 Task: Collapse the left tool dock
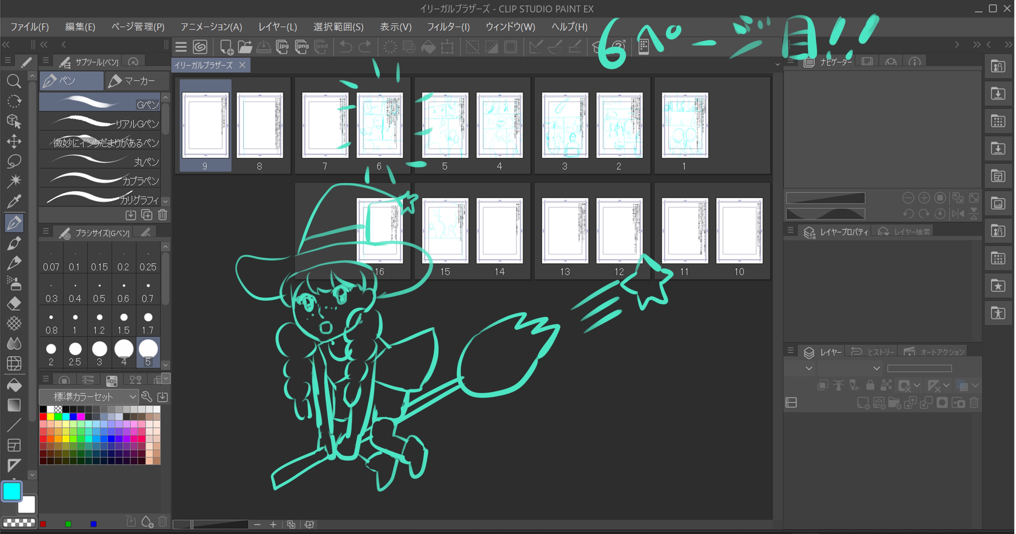tap(6, 45)
